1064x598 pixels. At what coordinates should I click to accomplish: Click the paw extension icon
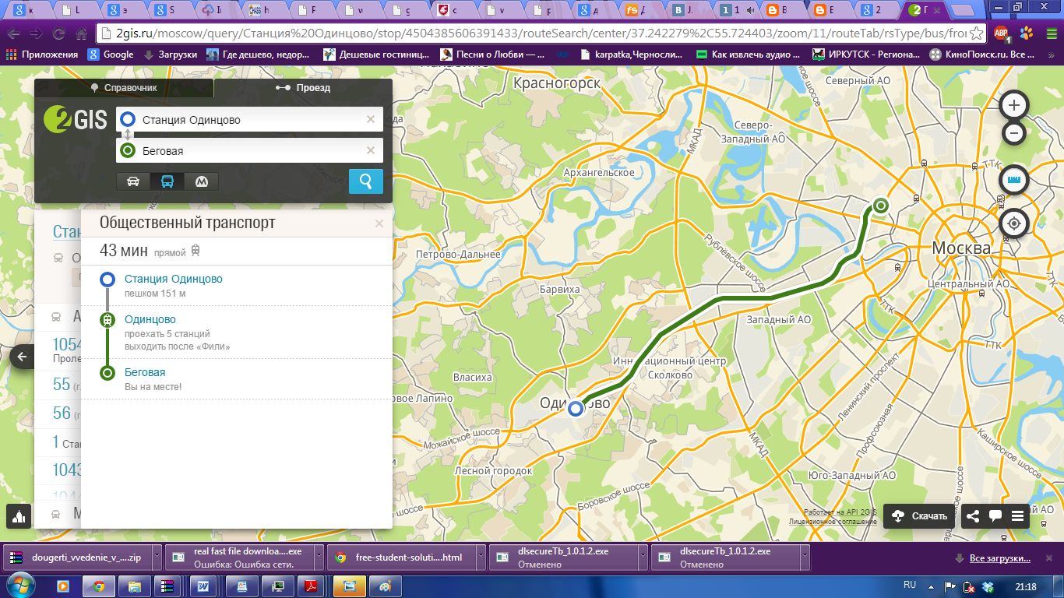click(1026, 33)
